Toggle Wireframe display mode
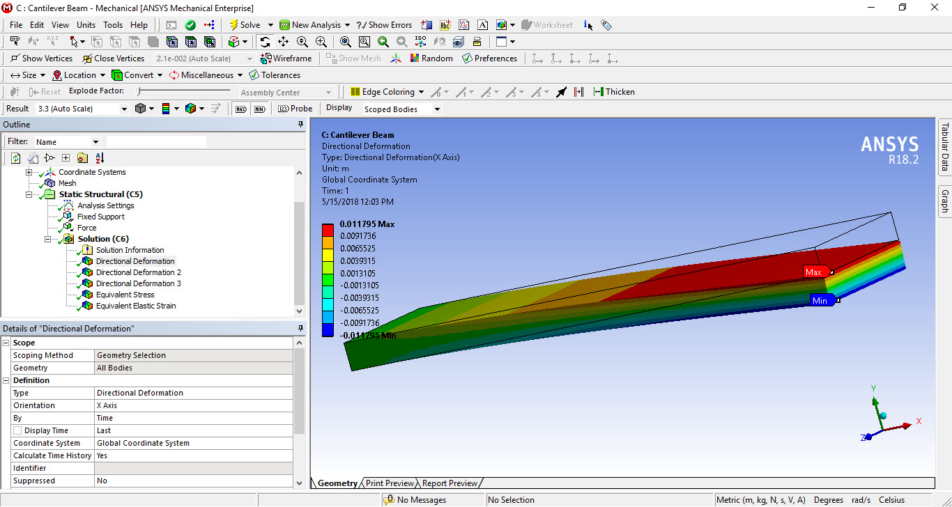Screen dimensions: 952x507 [286, 58]
